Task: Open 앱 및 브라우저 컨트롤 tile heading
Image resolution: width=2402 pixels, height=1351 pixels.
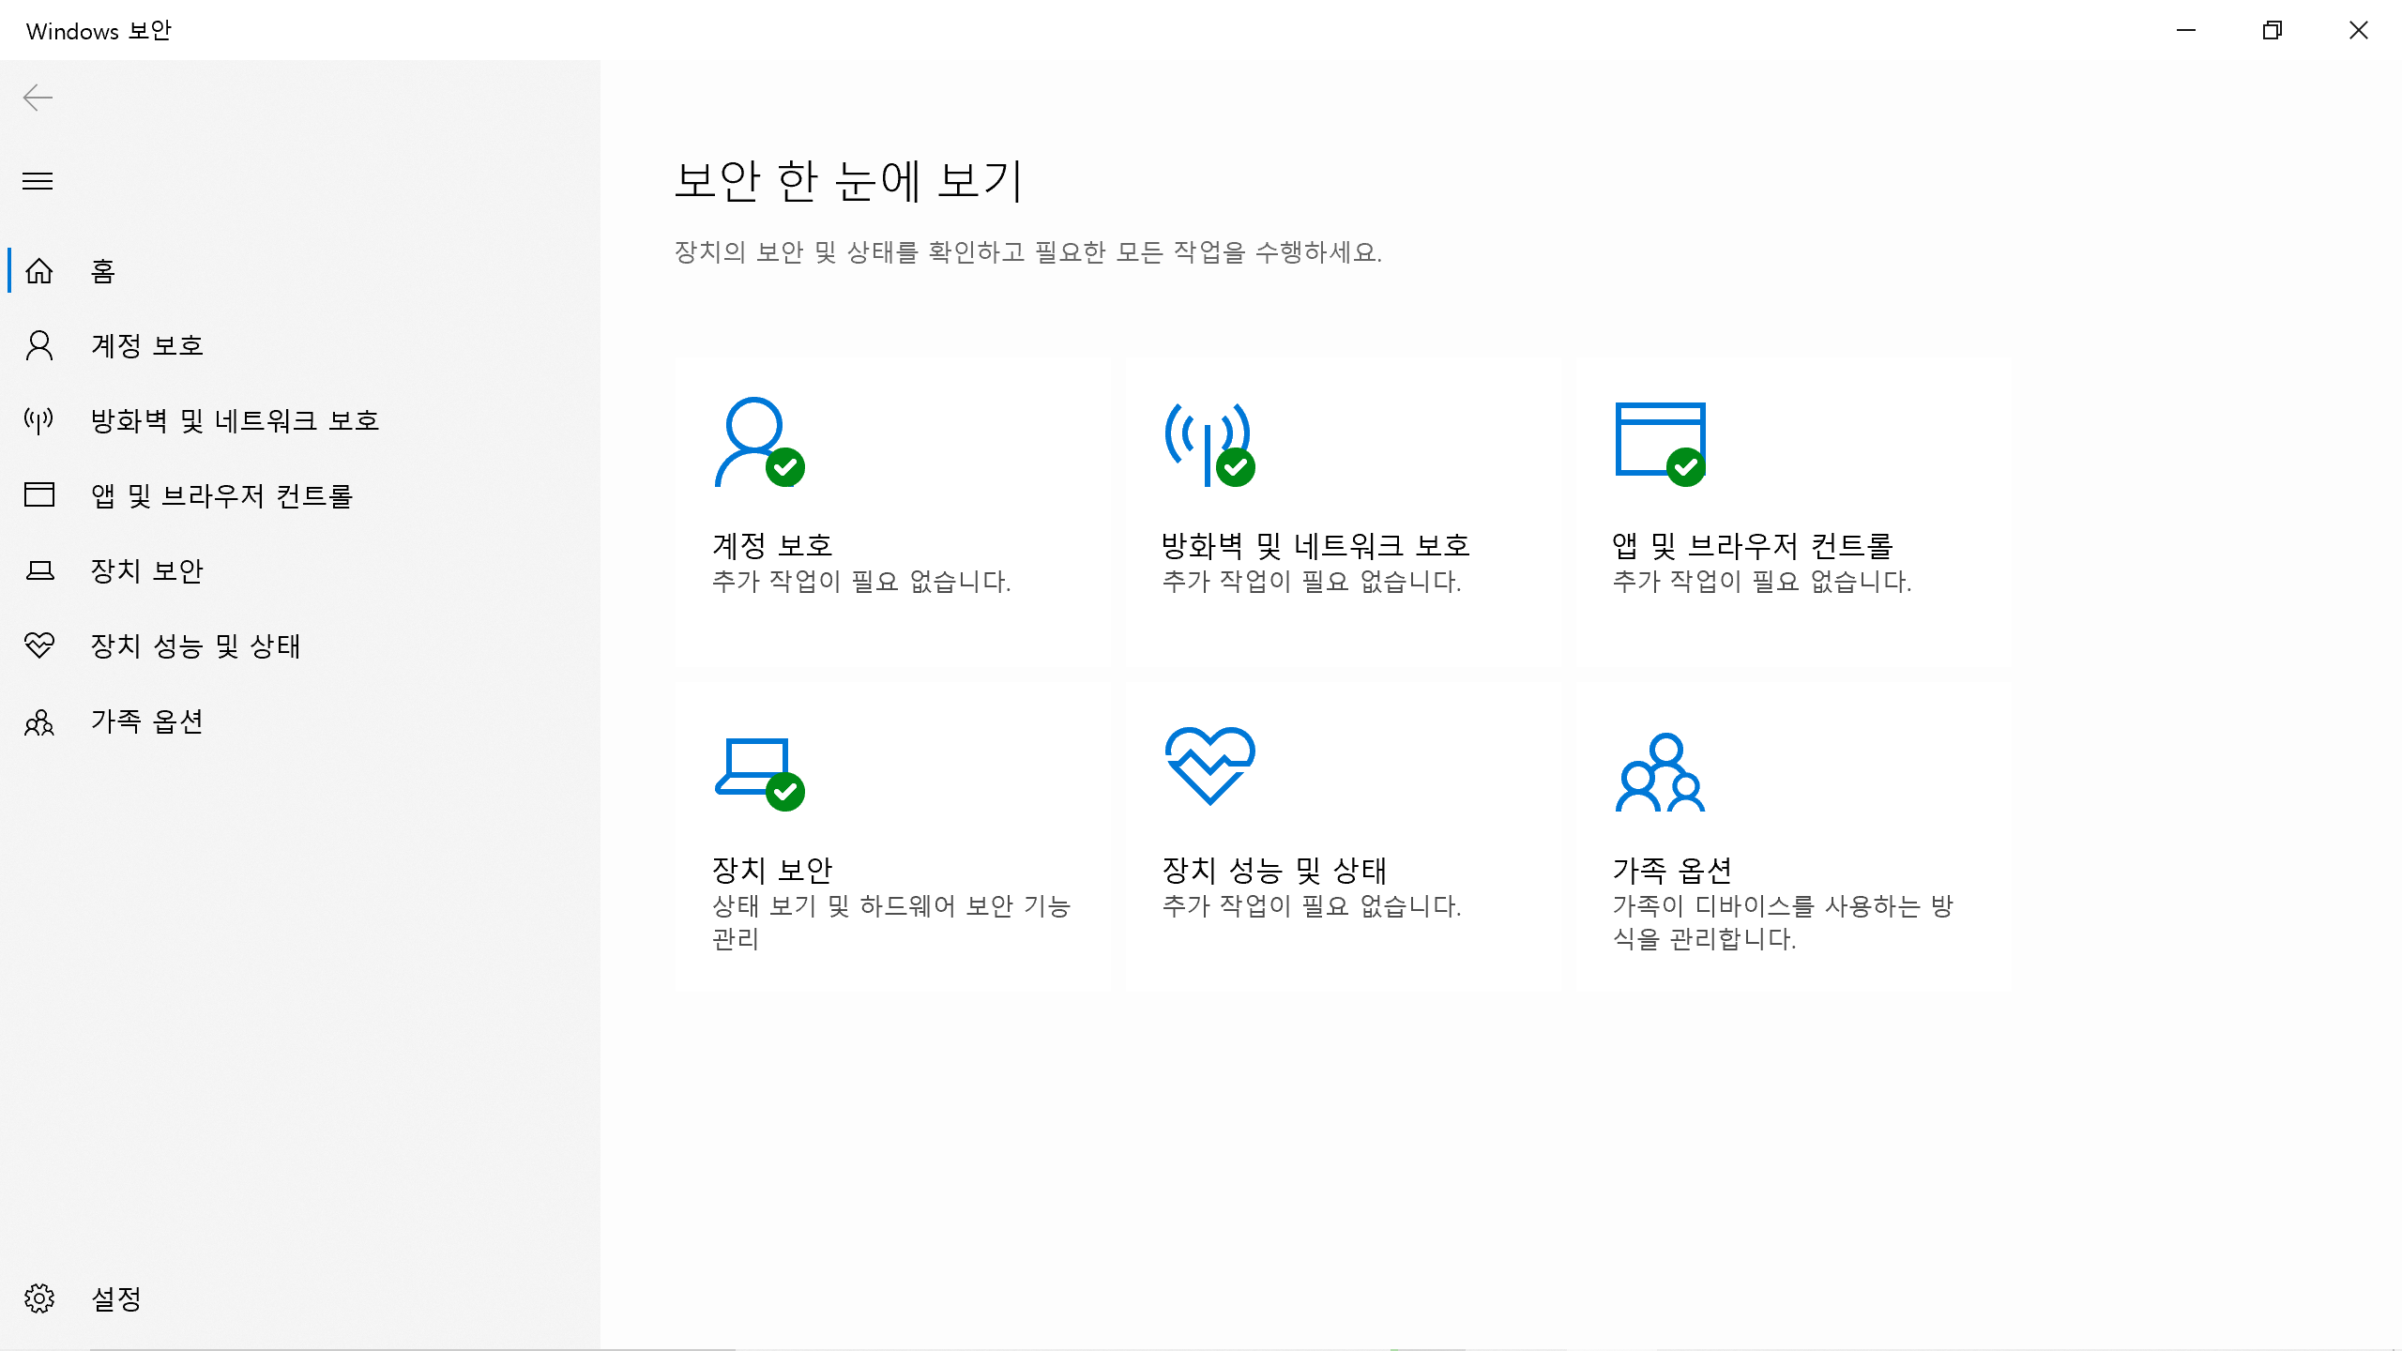Action: click(1752, 545)
